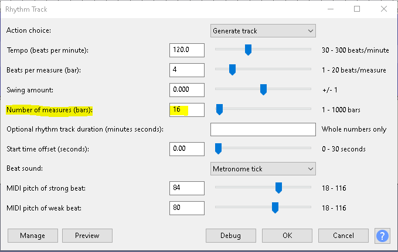Focus the Beats per measure field
This screenshot has width=398, height=252.
(x=187, y=70)
